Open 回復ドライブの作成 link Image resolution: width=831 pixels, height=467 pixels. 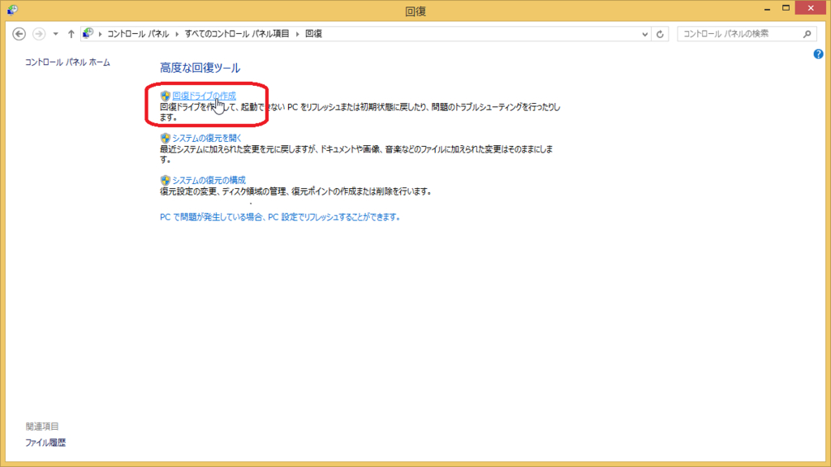coord(204,96)
